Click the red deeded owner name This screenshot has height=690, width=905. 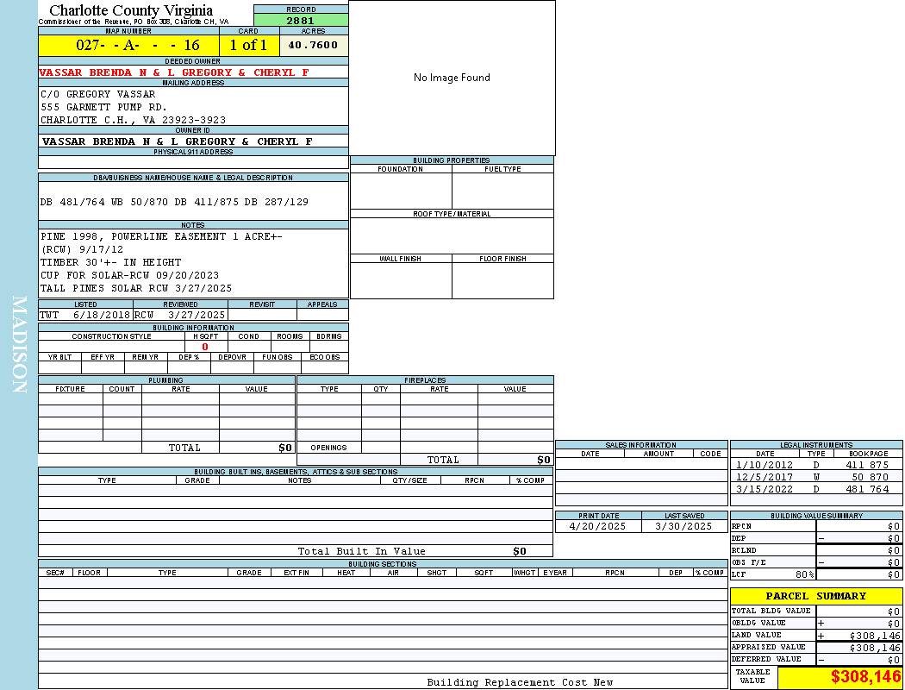coord(174,72)
